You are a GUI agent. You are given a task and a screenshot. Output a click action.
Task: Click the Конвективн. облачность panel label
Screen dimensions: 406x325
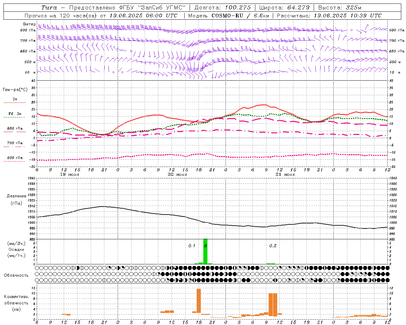[x=16, y=303]
